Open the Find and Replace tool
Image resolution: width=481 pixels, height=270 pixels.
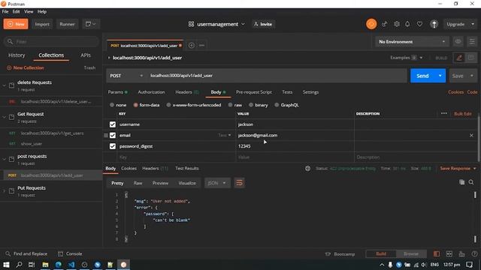(x=27, y=253)
